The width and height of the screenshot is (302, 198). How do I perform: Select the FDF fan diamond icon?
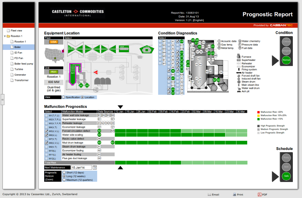pos(87,85)
